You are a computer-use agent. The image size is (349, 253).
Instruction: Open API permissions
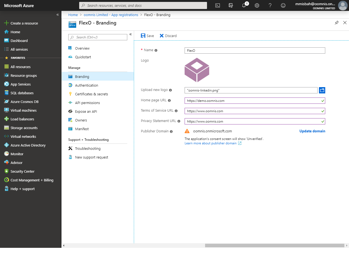(98, 103)
